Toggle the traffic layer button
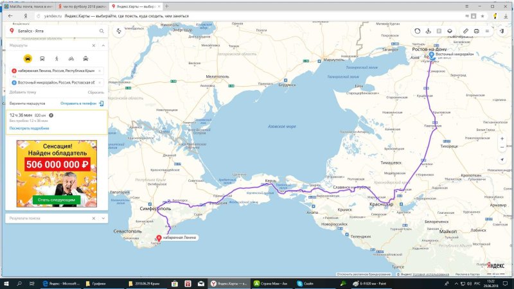 [x=417, y=31]
